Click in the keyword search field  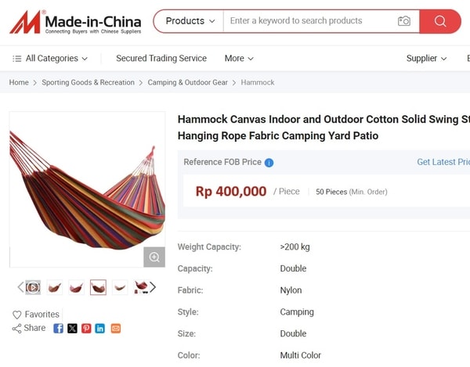309,21
